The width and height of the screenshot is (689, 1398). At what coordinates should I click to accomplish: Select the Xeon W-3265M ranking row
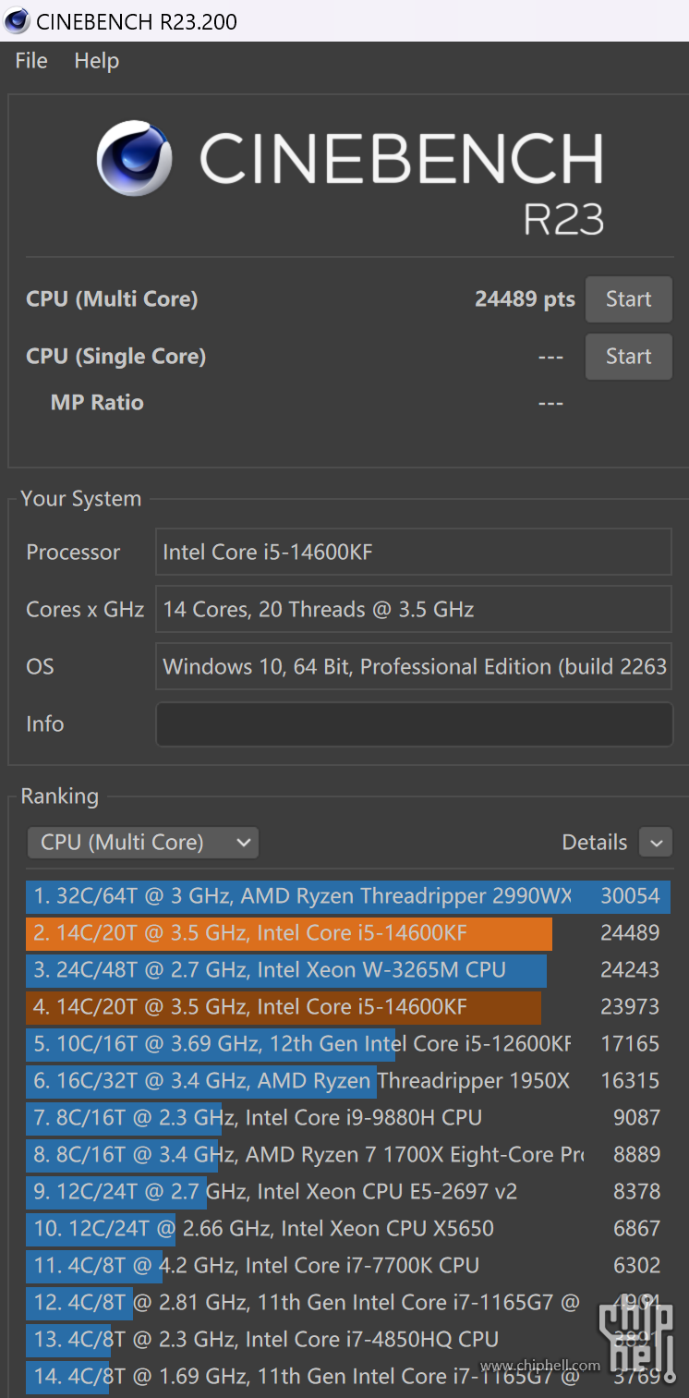pyautogui.click(x=348, y=970)
